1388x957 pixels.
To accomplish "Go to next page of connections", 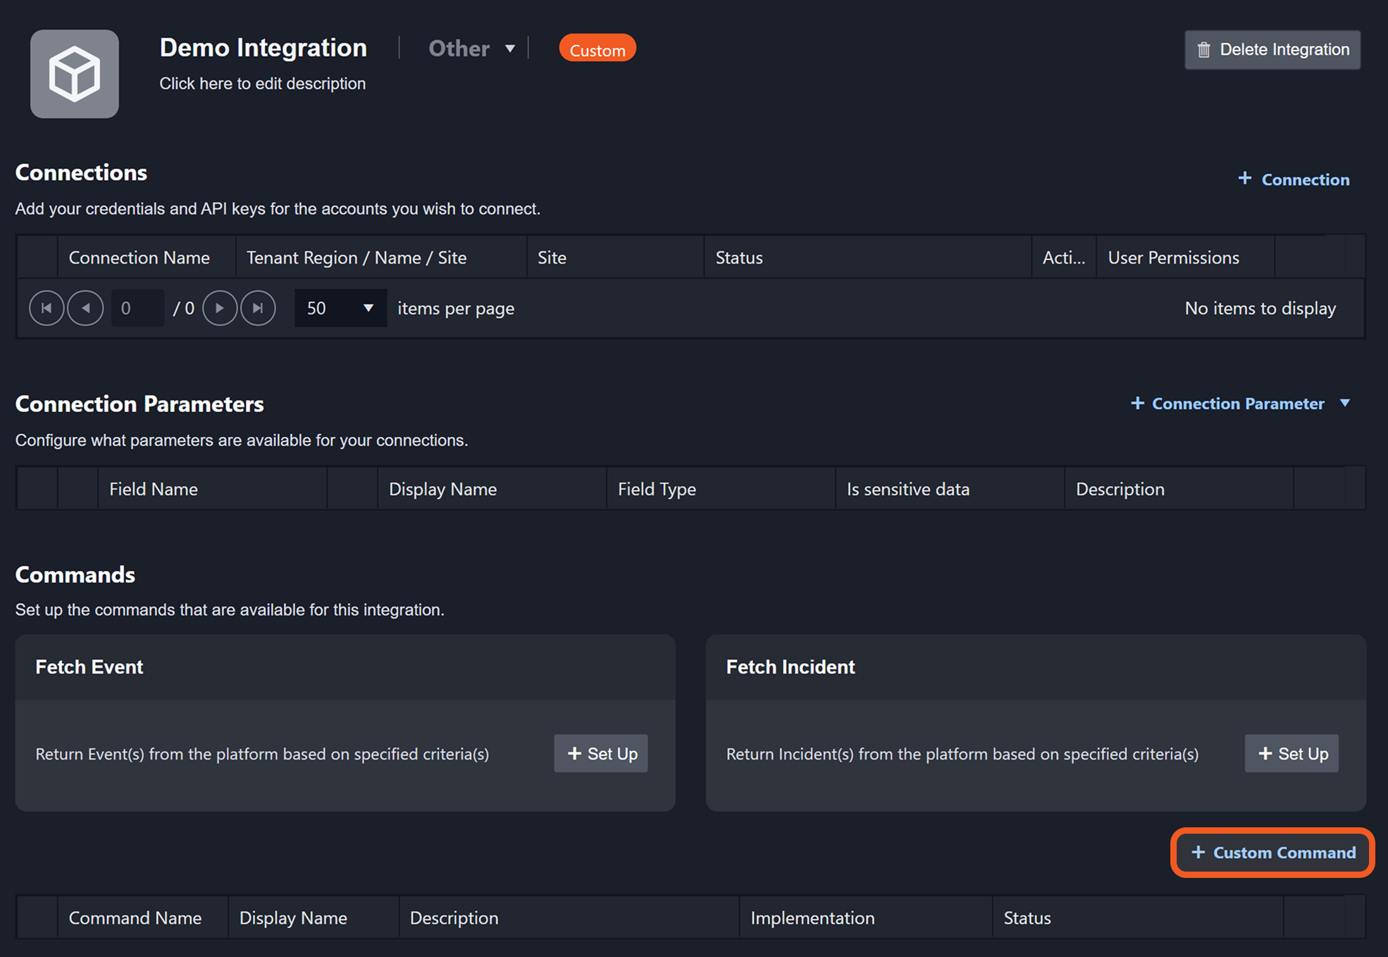I will (x=220, y=308).
